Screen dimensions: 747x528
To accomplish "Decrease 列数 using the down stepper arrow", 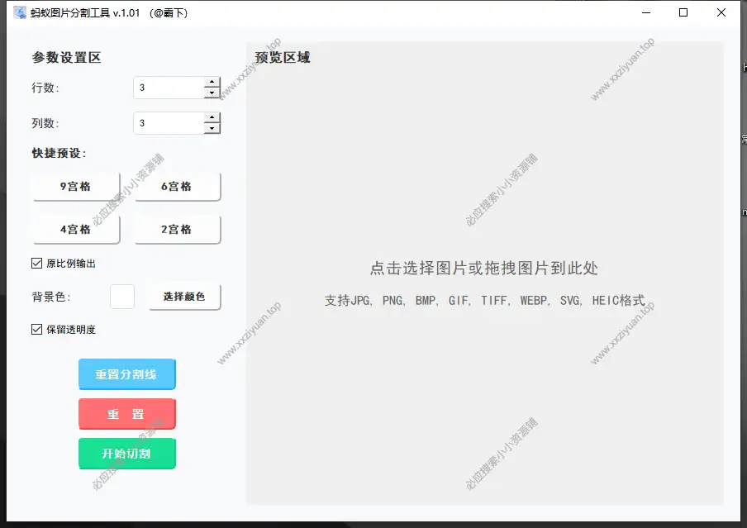I will pyautogui.click(x=212, y=127).
